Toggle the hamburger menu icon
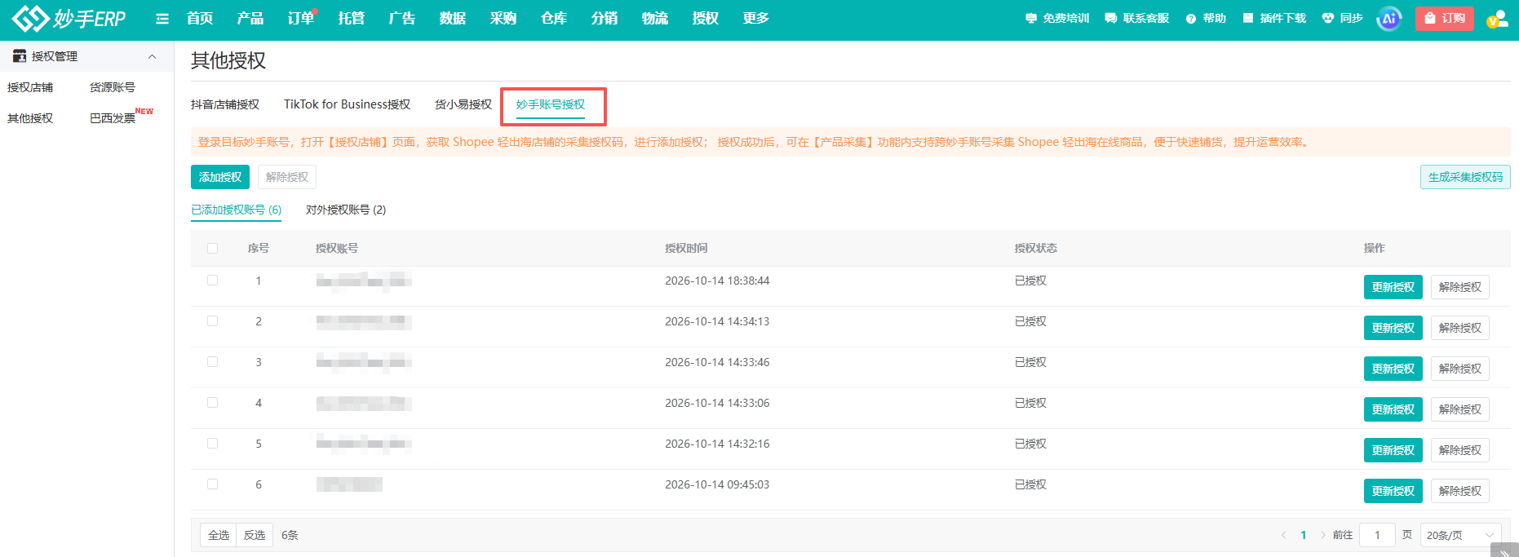Screen dimensions: 1519x557 pos(162,19)
